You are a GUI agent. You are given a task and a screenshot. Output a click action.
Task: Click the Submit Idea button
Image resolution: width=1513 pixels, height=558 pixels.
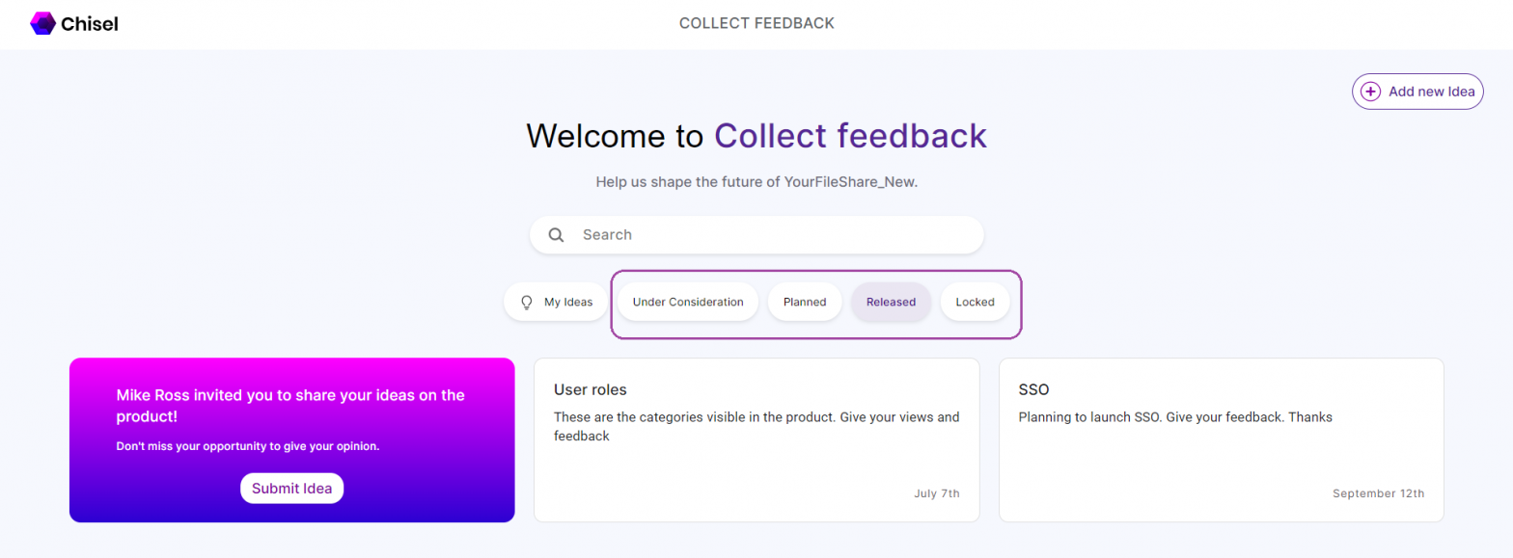(x=291, y=488)
